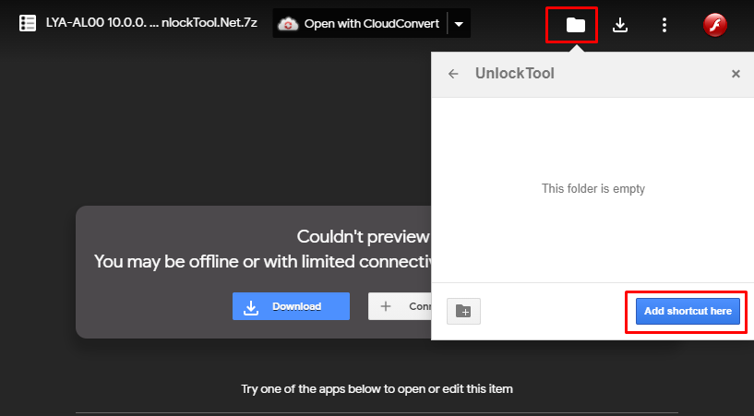Go back using the arrow beside UnlockTool
This screenshot has height=416, width=754.
click(x=453, y=74)
